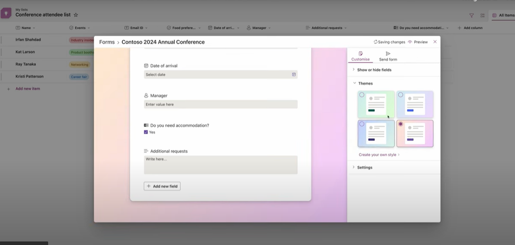This screenshot has width=515, height=245.
Task: Open the All Items view tab
Action: pos(504,15)
